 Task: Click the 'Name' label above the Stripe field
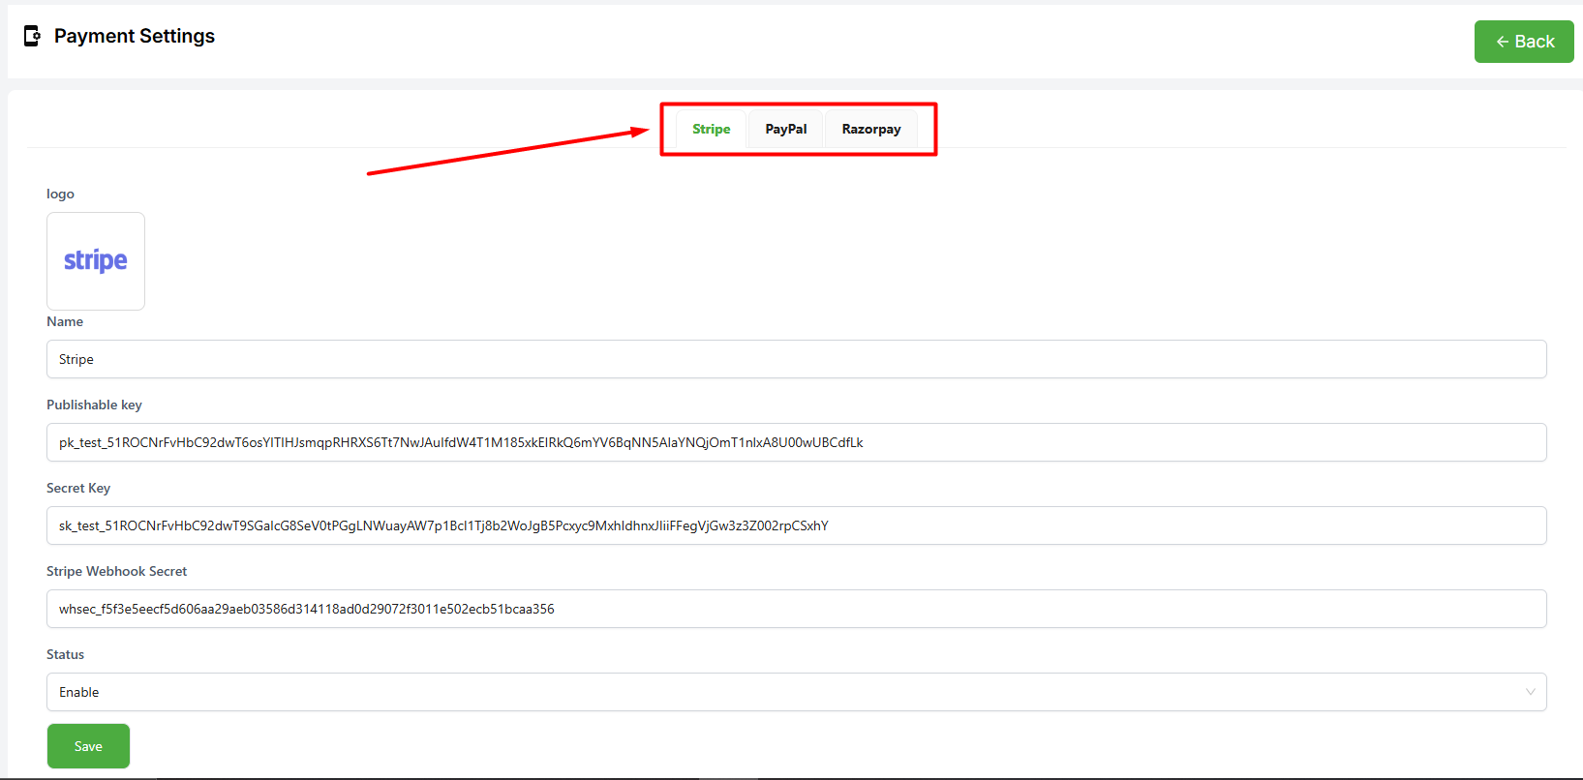(65, 321)
